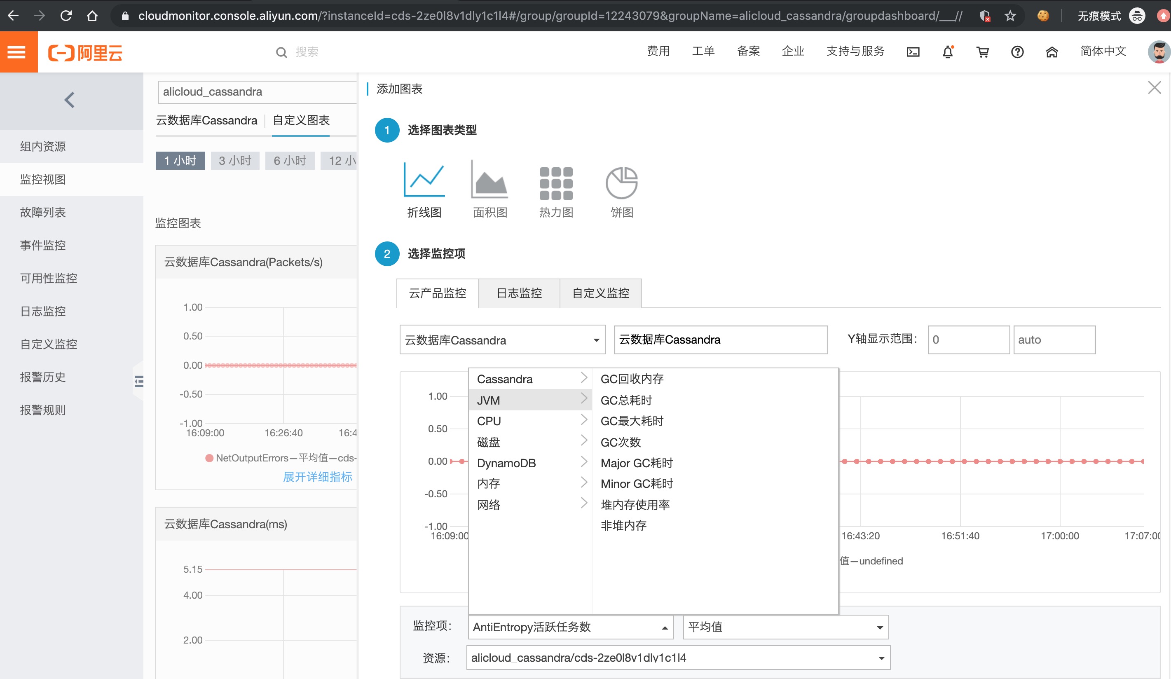Screen dimensions: 1171x679
Task: Select the 3 小时 time range
Action: coord(235,160)
